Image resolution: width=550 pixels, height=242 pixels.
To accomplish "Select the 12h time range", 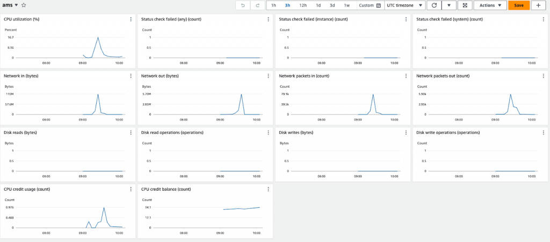I will [x=303, y=5].
